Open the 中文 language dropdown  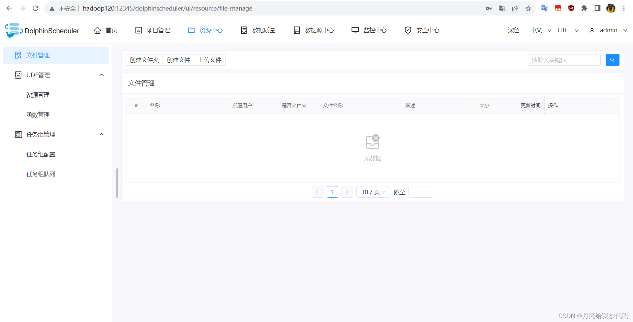[541, 30]
